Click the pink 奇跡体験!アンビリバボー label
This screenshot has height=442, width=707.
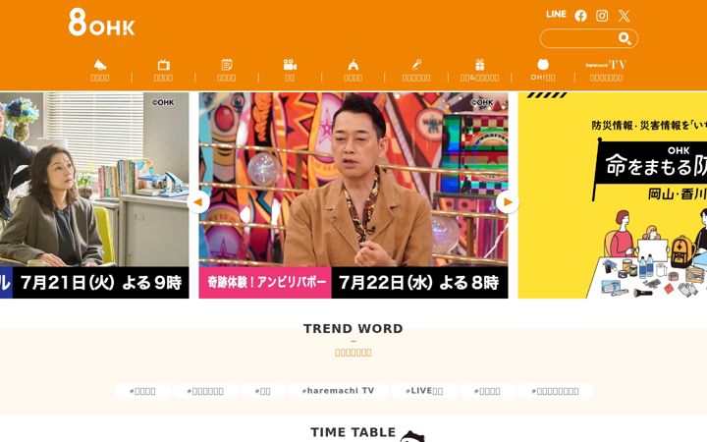[x=265, y=283]
